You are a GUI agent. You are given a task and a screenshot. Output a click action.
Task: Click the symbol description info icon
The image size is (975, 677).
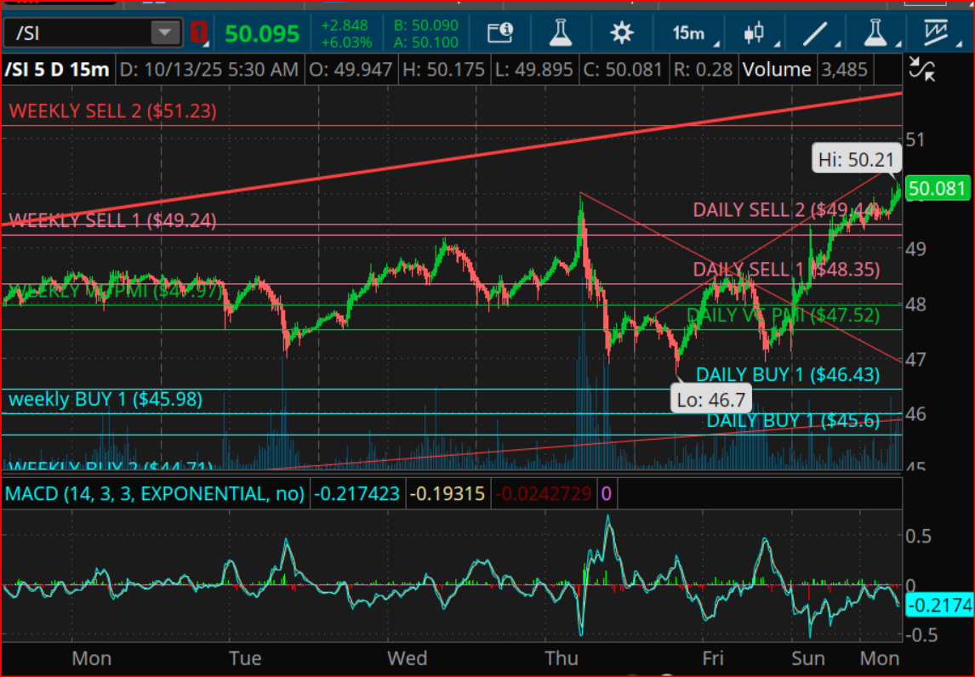tap(499, 33)
